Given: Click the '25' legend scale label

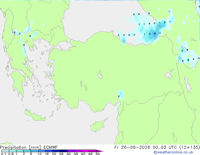Looking at the screenshot, I should 61,154.
